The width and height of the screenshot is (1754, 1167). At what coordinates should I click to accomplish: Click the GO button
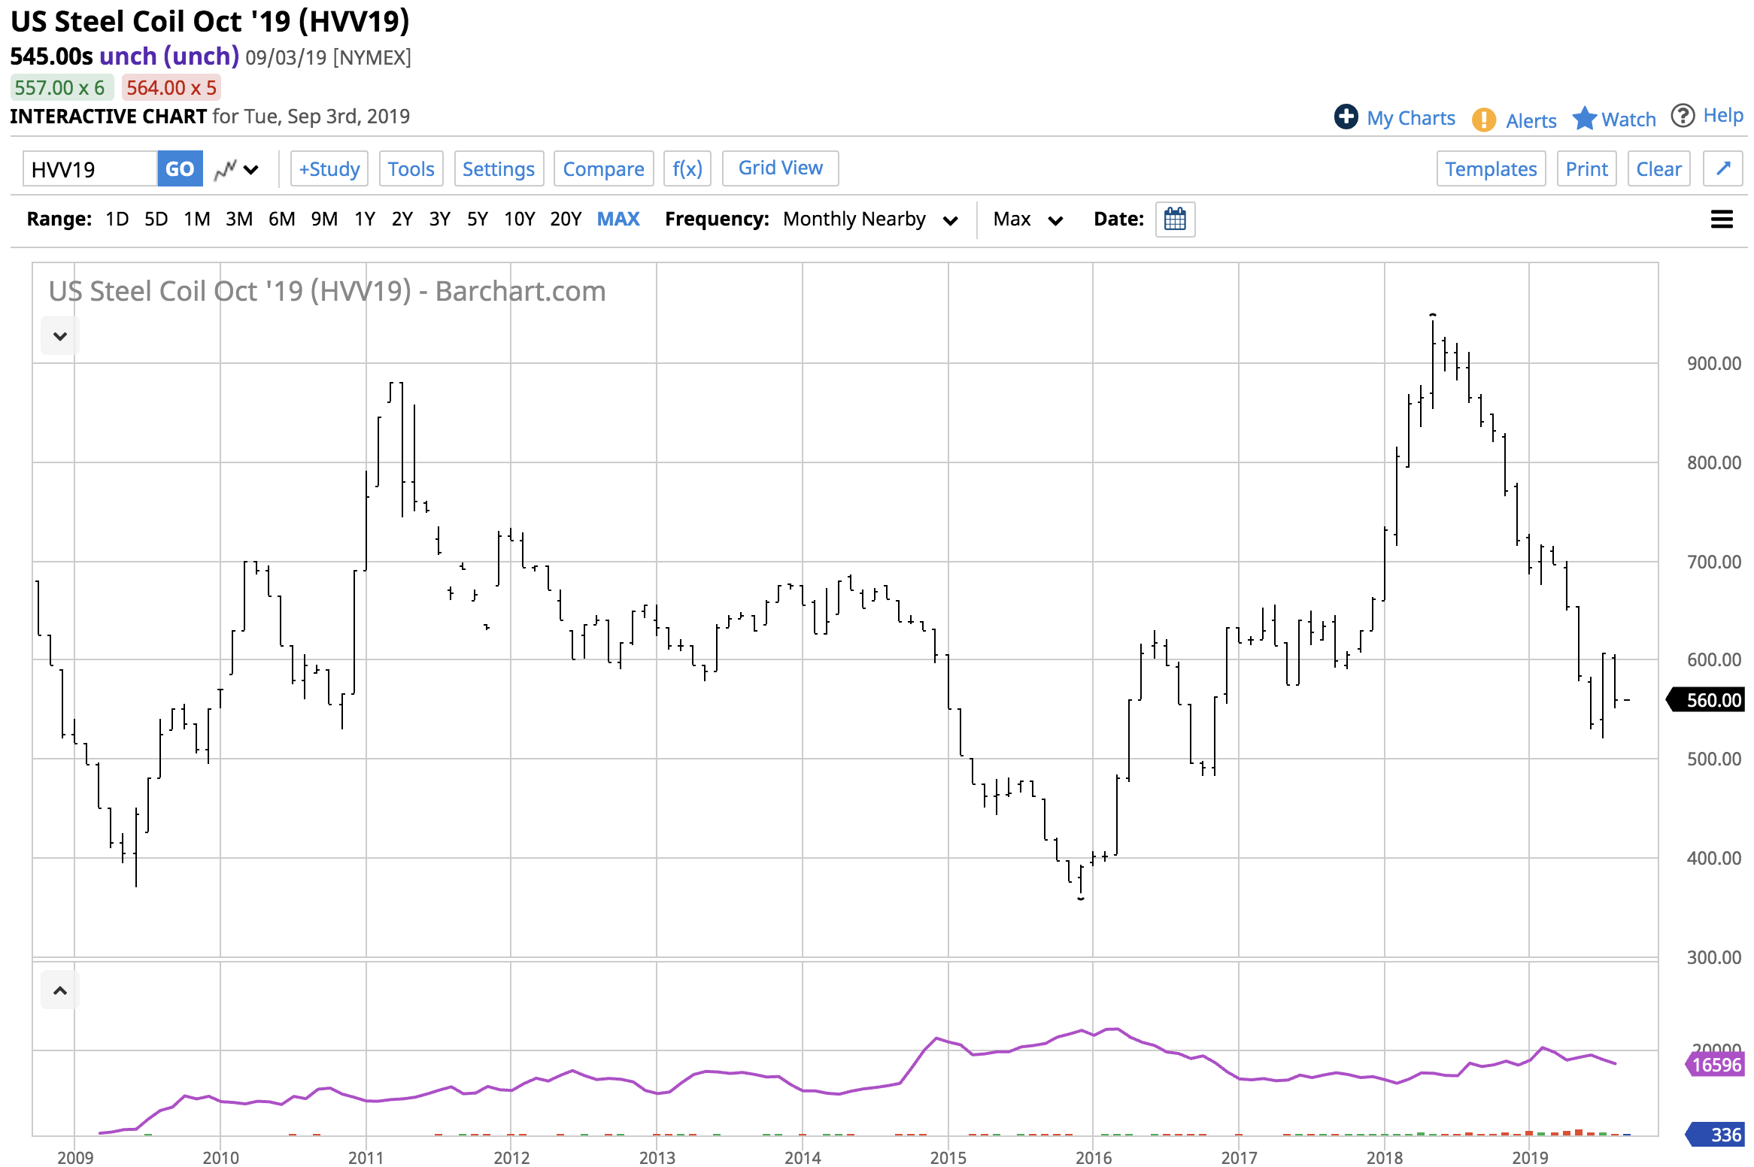click(180, 168)
